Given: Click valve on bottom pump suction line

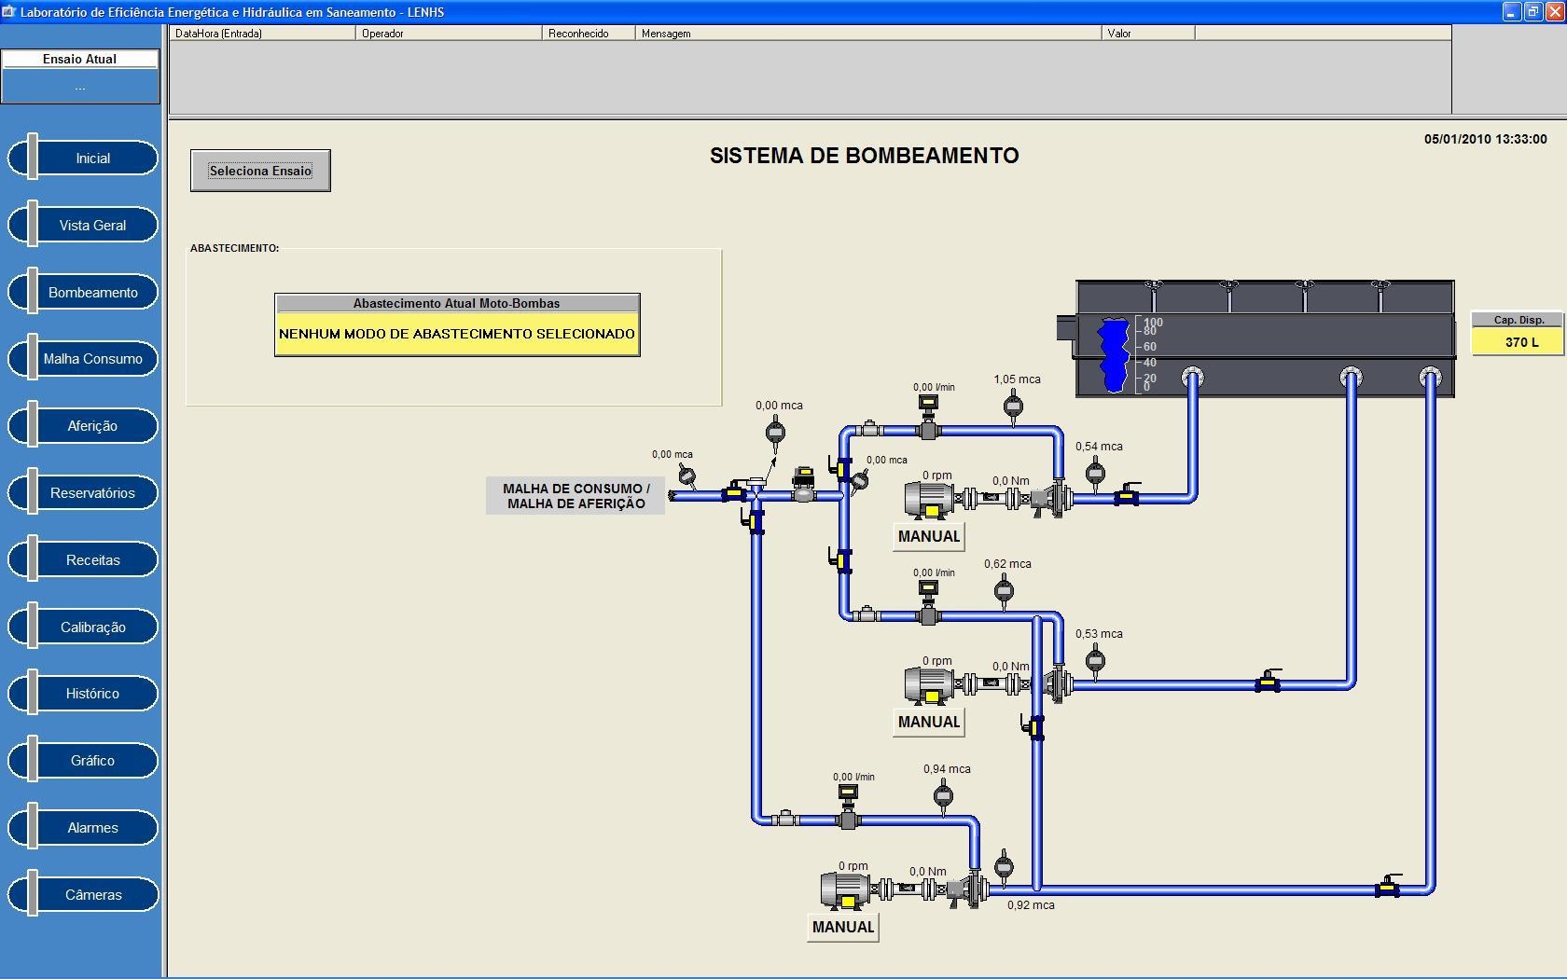Looking at the screenshot, I should [x=1388, y=886].
